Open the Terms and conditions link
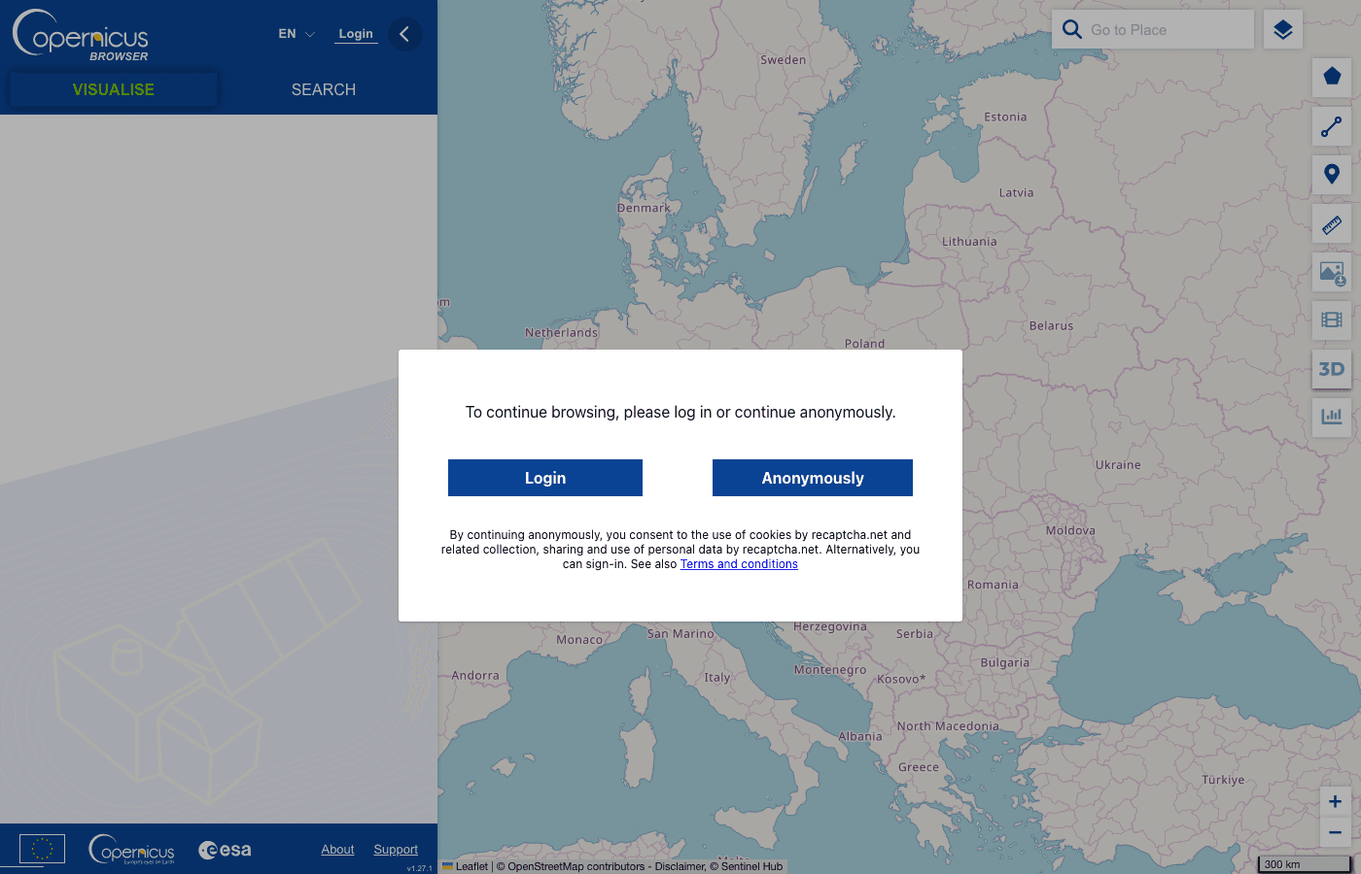1361x874 pixels. point(739,563)
